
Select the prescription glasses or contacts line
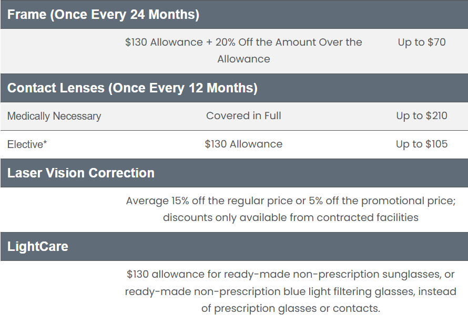coord(291,309)
